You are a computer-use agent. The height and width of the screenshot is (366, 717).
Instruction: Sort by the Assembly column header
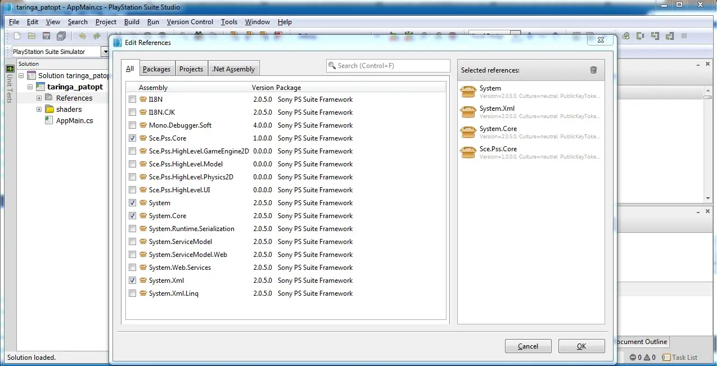click(x=153, y=88)
